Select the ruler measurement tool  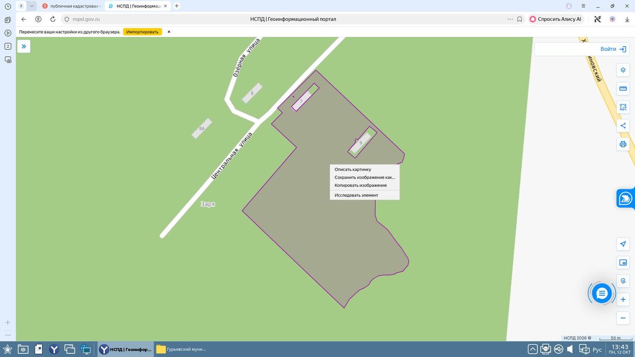coord(623,88)
